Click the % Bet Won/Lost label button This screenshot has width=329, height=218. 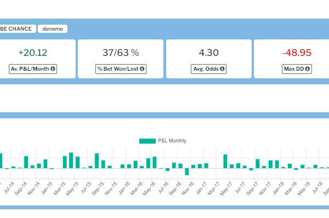tap(121, 69)
